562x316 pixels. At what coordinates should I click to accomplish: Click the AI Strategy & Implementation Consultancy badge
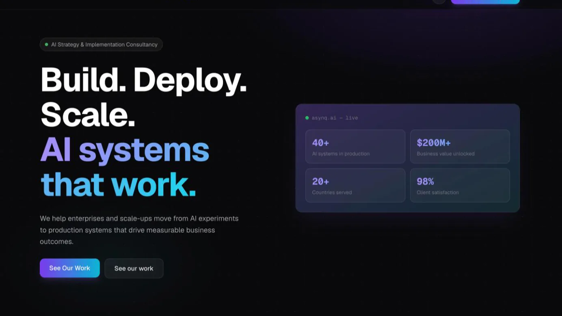pyautogui.click(x=101, y=45)
